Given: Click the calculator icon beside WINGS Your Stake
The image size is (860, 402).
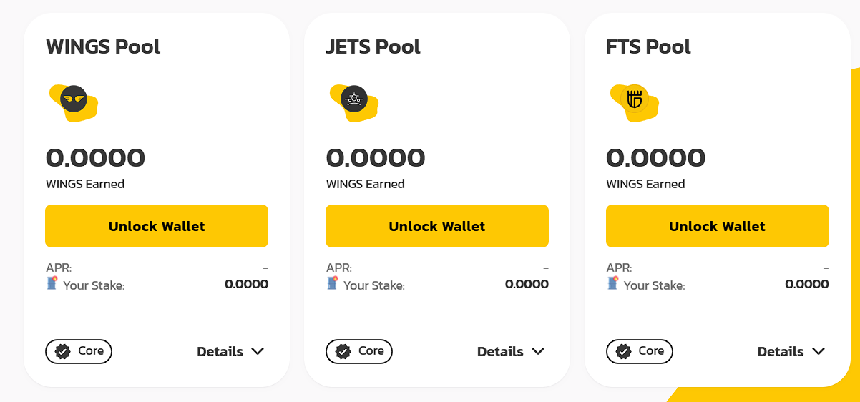Looking at the screenshot, I should pos(51,283).
